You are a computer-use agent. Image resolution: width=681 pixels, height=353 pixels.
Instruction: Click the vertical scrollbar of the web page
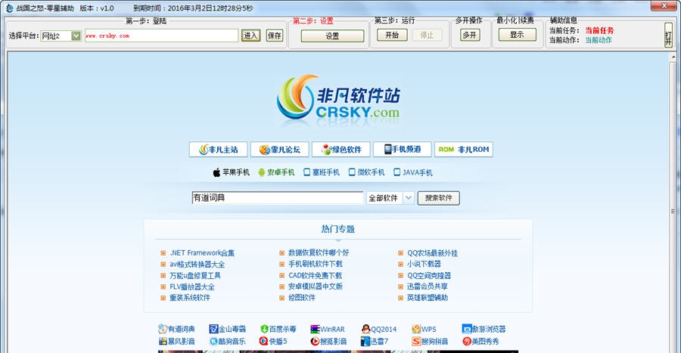coord(673,203)
